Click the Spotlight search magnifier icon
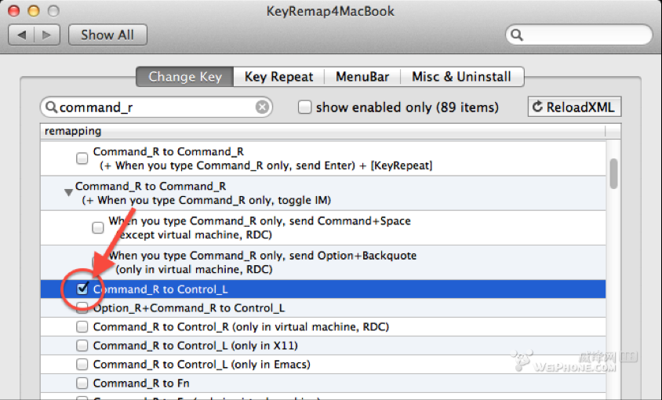662x400 pixels. (517, 35)
